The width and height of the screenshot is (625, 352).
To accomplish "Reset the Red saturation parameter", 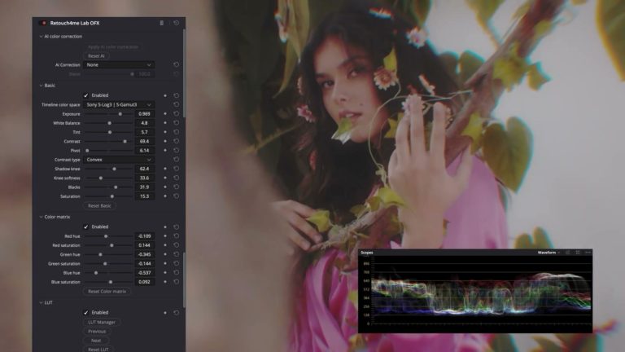I will click(x=176, y=245).
